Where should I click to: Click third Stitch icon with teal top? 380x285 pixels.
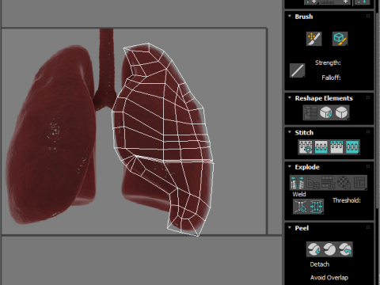pos(336,147)
